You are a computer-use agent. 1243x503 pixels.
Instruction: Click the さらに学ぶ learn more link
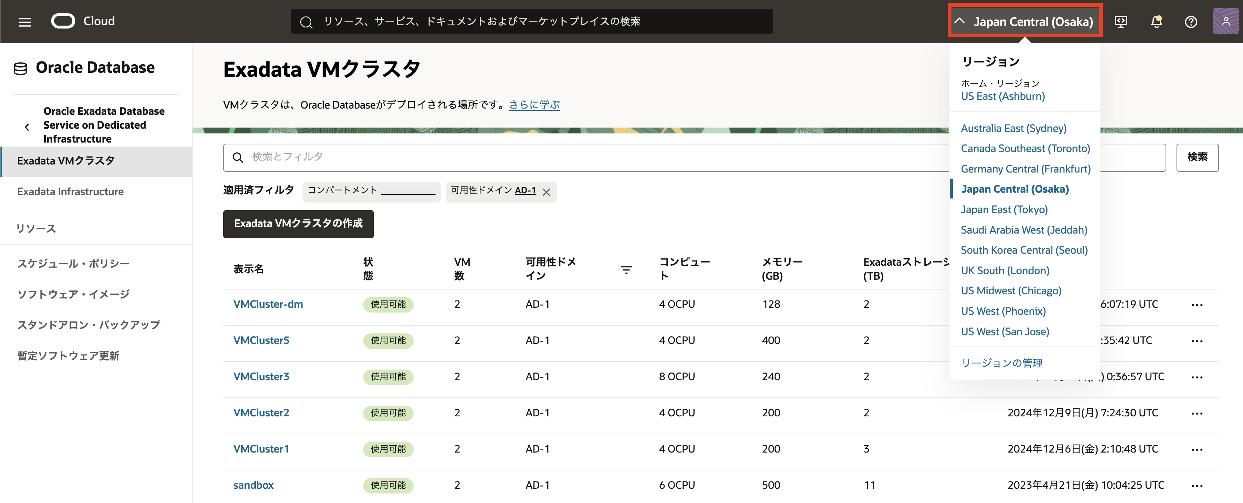point(534,105)
